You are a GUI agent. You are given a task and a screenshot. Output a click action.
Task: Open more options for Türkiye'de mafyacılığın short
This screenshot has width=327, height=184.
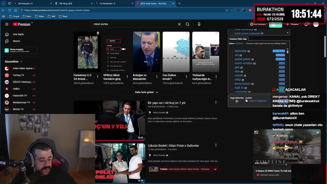coord(216,76)
